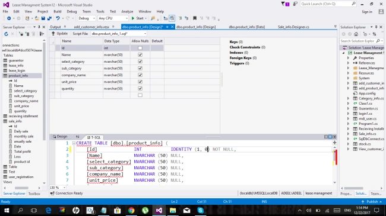Open Chrome from the Windows taskbar
The image size is (386, 216).
(131, 210)
